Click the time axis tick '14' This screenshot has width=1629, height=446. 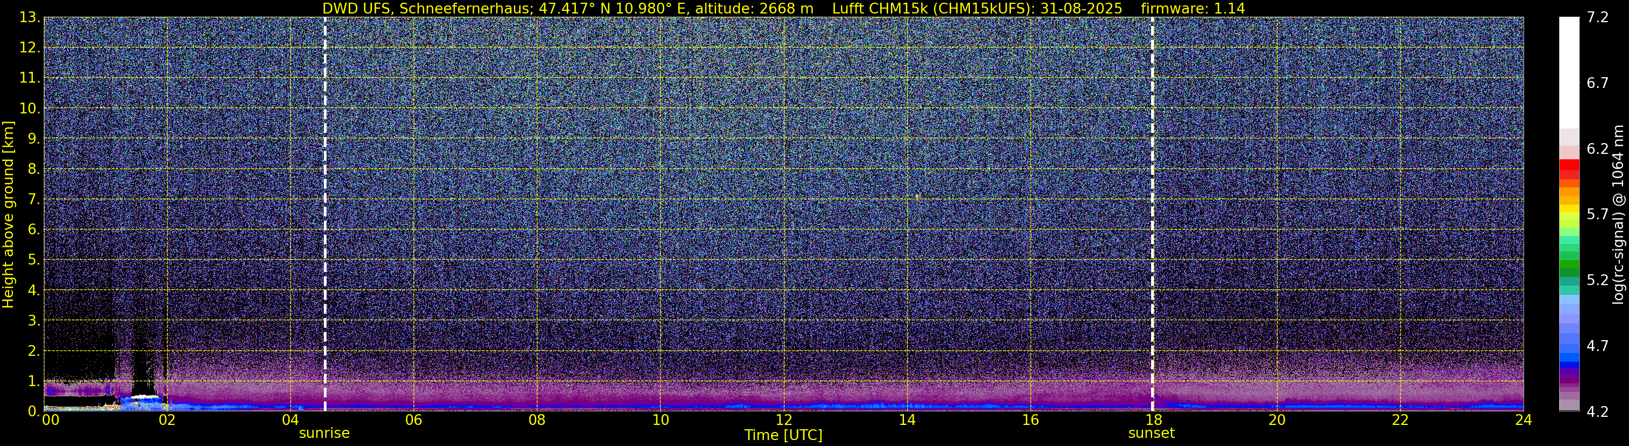(907, 420)
